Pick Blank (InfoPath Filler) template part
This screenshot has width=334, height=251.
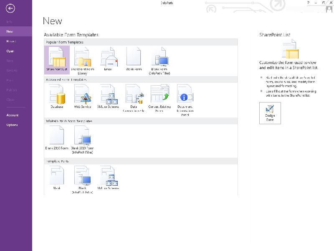click(x=82, y=180)
